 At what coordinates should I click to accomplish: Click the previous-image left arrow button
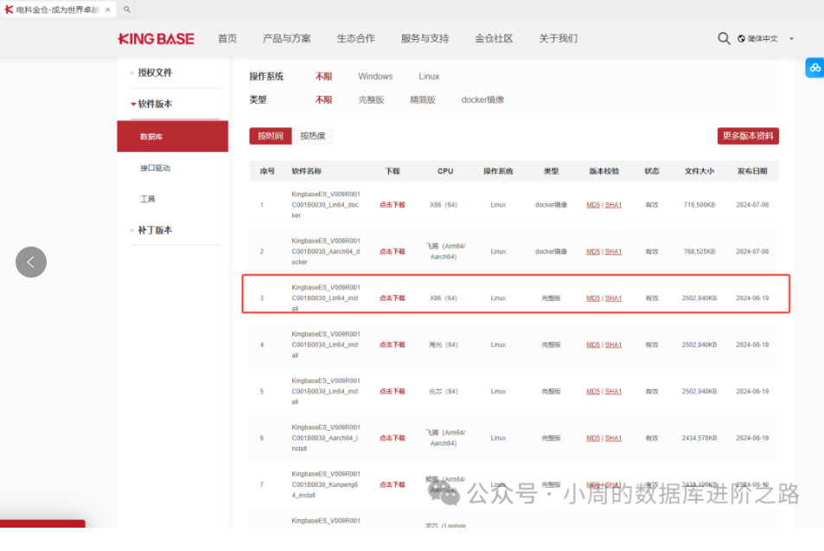click(x=31, y=262)
